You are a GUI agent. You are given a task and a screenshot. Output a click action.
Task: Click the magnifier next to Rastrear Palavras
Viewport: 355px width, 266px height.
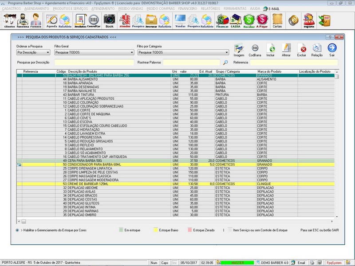(x=225, y=63)
